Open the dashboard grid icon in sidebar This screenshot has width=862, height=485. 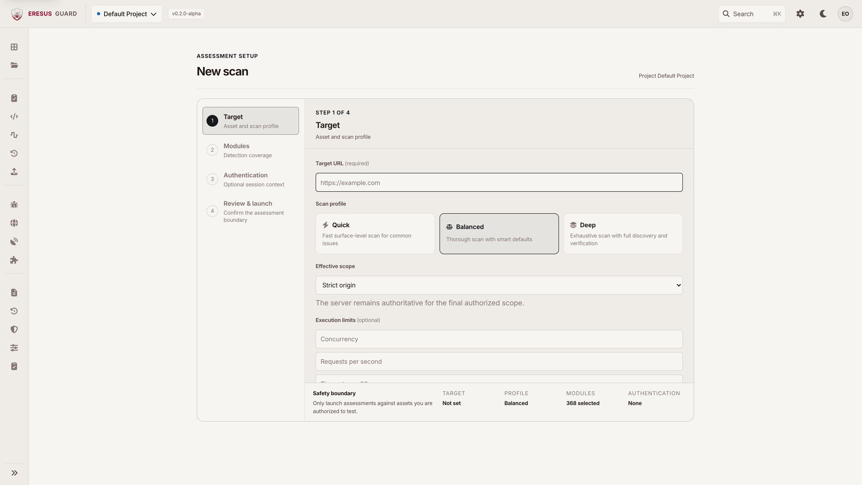coord(14,47)
